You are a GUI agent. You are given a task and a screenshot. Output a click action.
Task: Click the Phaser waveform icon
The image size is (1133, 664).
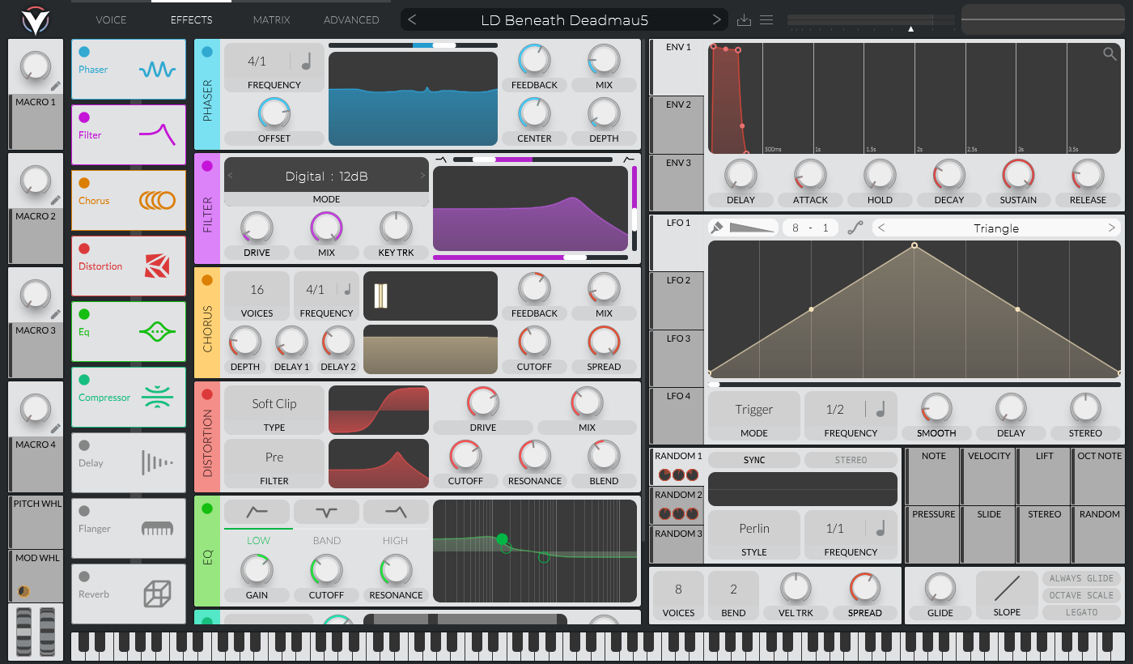[157, 70]
